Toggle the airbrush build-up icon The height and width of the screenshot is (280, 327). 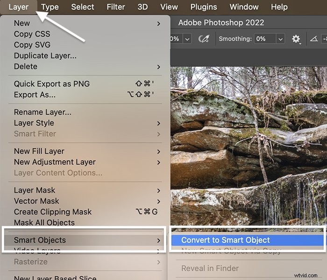tap(204, 39)
